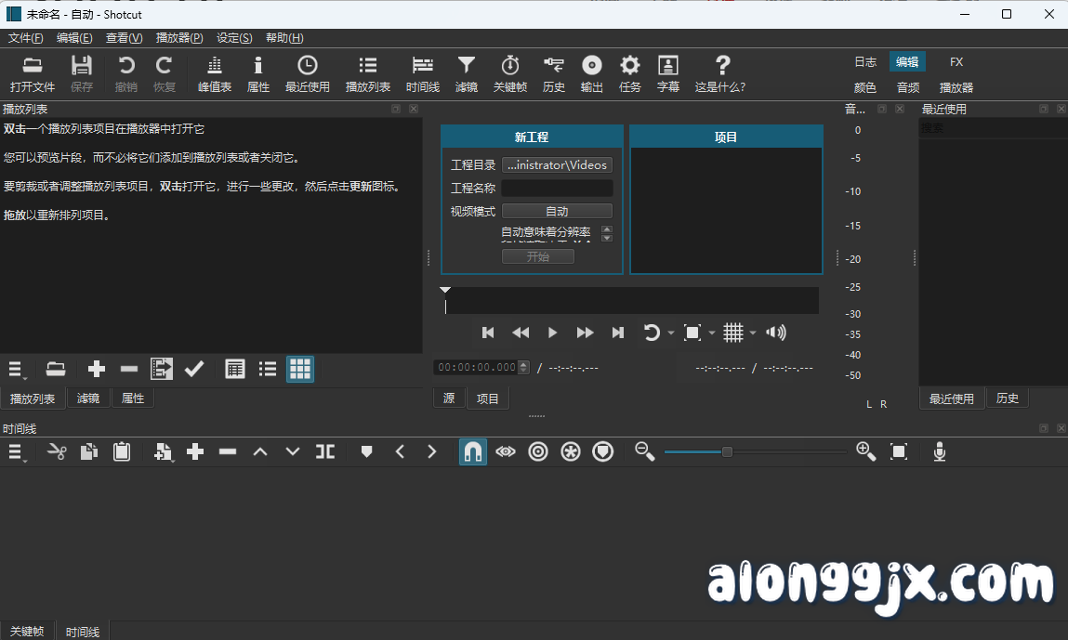The height and width of the screenshot is (640, 1068).
Task: Click the 输出 (Export) icon in the toolbar
Action: (x=592, y=73)
